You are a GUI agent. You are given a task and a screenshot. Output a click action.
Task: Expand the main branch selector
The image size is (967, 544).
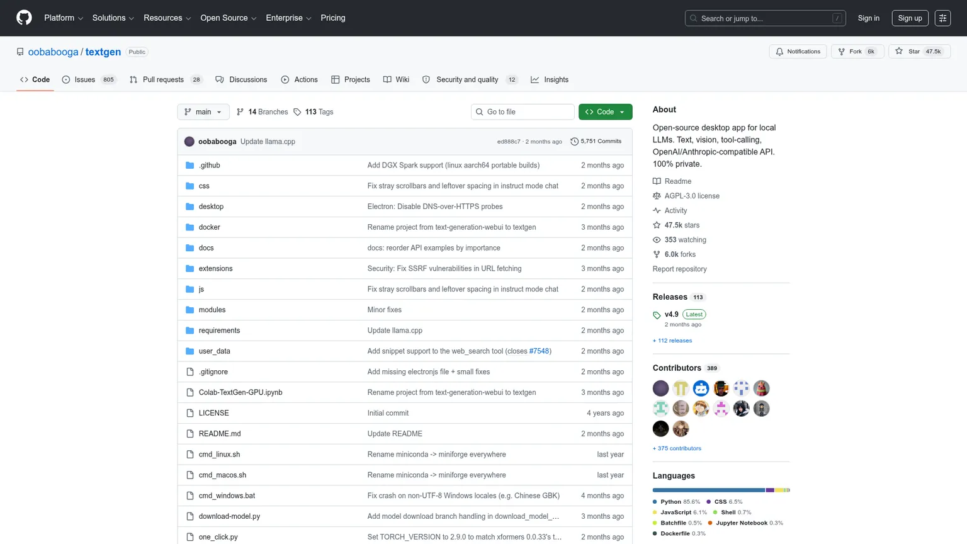[x=203, y=112]
